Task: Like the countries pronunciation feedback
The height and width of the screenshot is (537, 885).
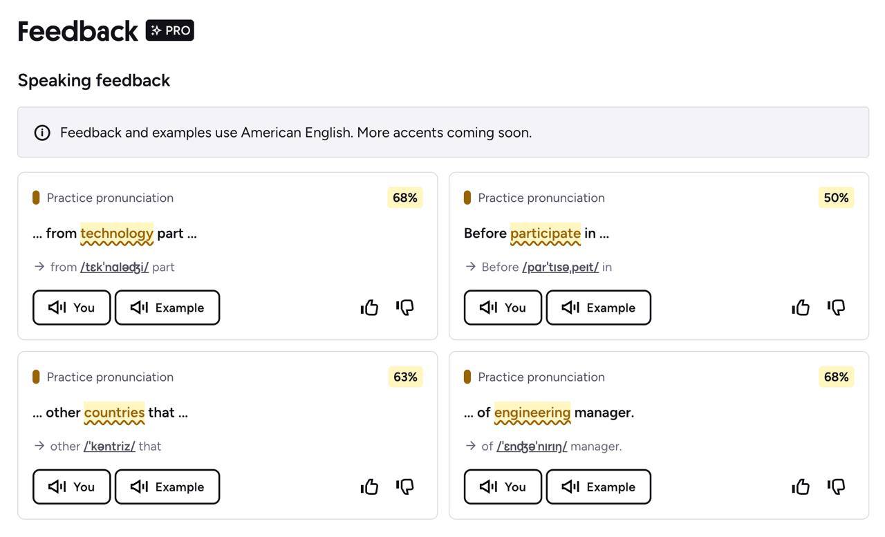Action: tap(370, 487)
